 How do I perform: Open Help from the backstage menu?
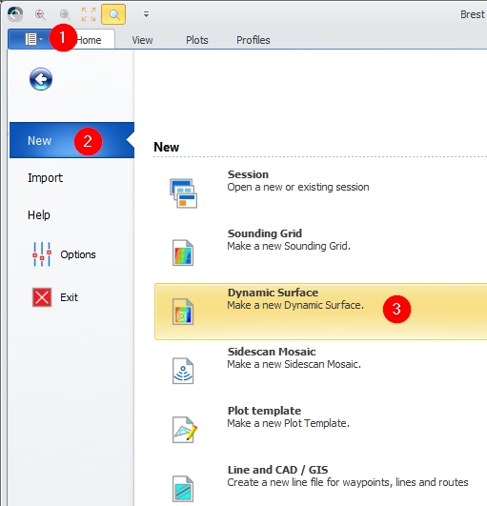click(x=39, y=215)
